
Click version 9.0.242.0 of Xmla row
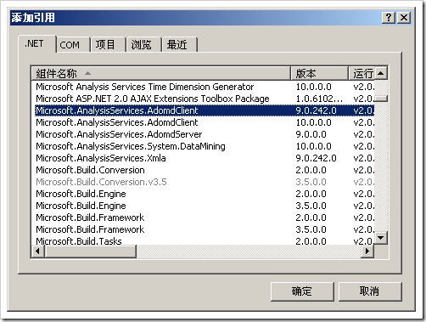[317, 158]
